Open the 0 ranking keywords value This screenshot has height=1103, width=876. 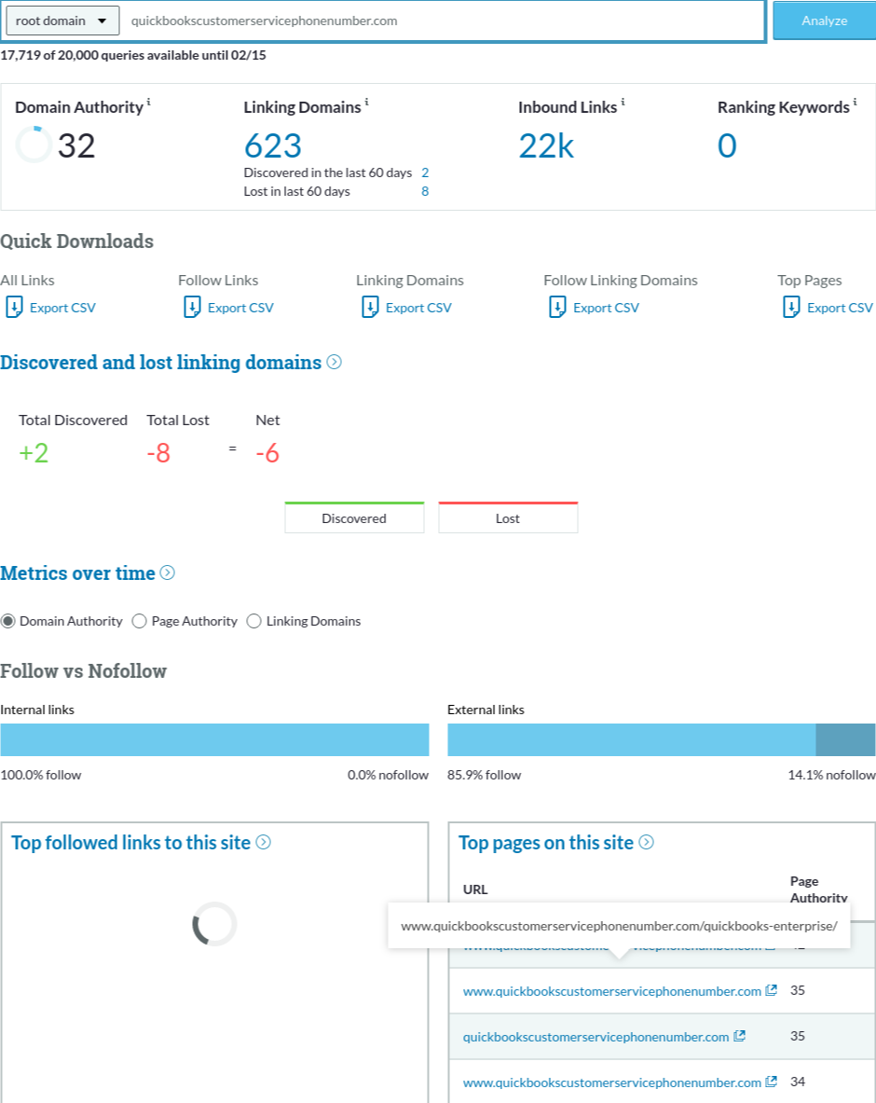click(x=727, y=146)
